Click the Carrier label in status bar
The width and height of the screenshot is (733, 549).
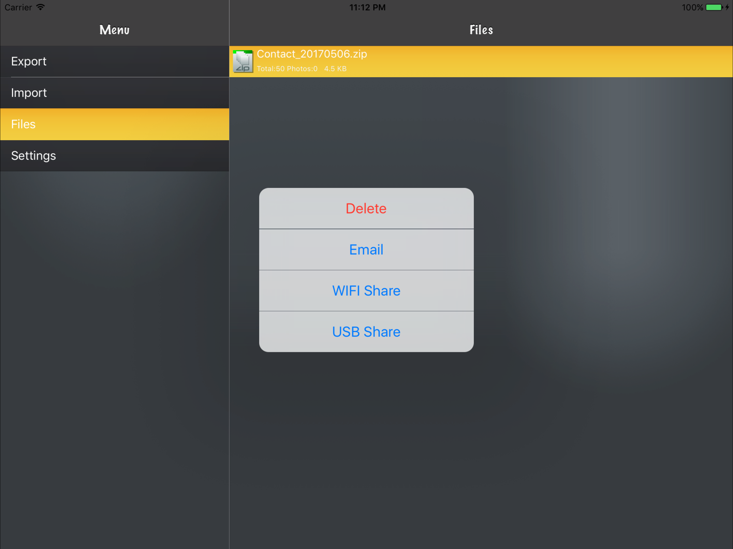(x=18, y=7)
